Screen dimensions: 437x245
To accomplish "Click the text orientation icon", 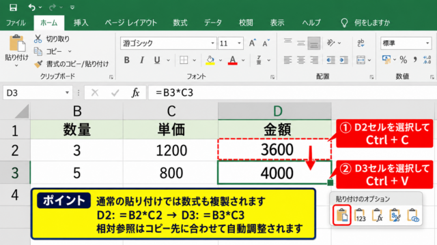I will click(330, 43).
